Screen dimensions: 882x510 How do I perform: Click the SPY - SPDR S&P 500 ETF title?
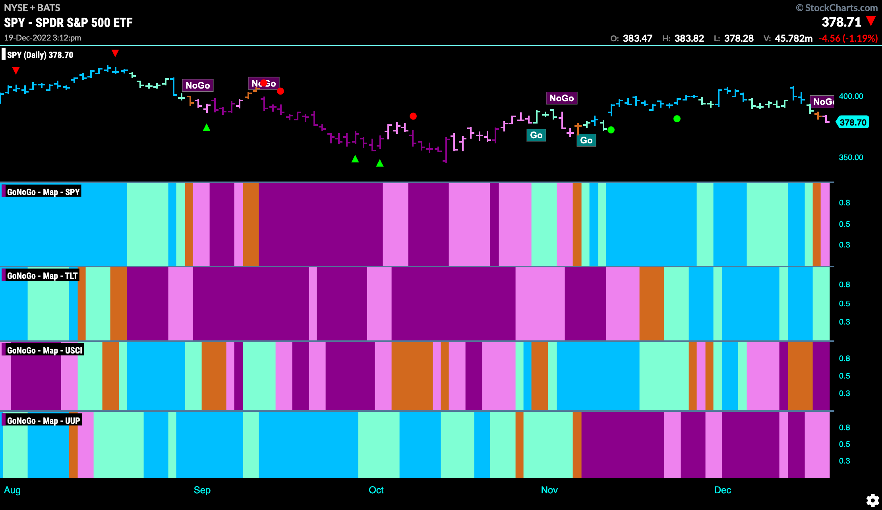[68, 23]
